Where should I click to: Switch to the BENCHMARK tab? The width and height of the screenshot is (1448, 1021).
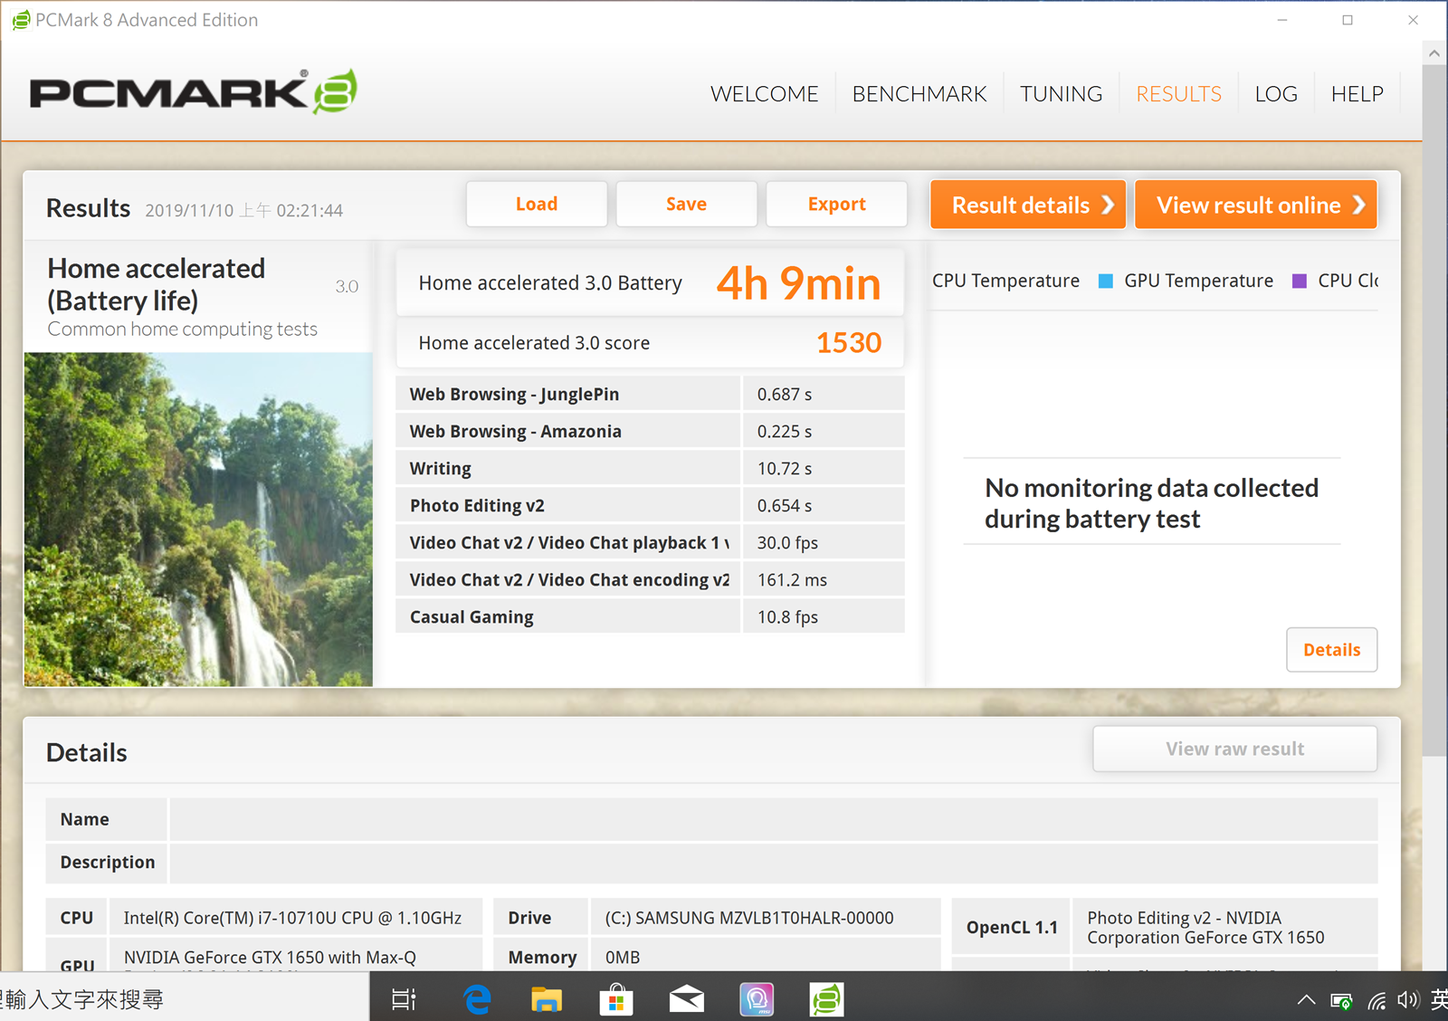pyautogui.click(x=919, y=94)
